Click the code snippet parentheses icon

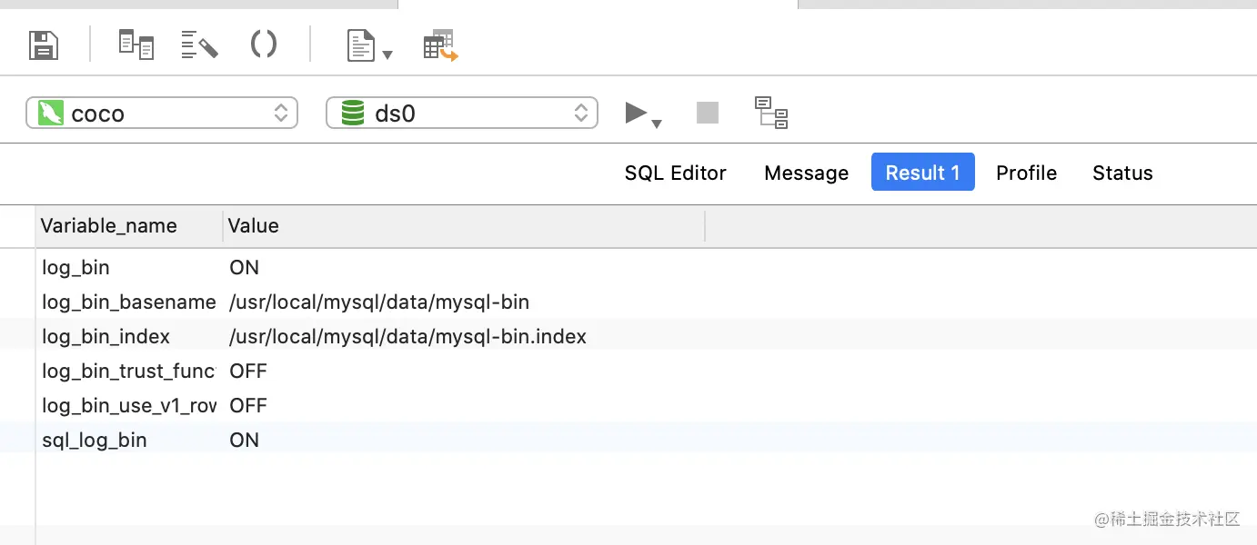click(x=263, y=44)
